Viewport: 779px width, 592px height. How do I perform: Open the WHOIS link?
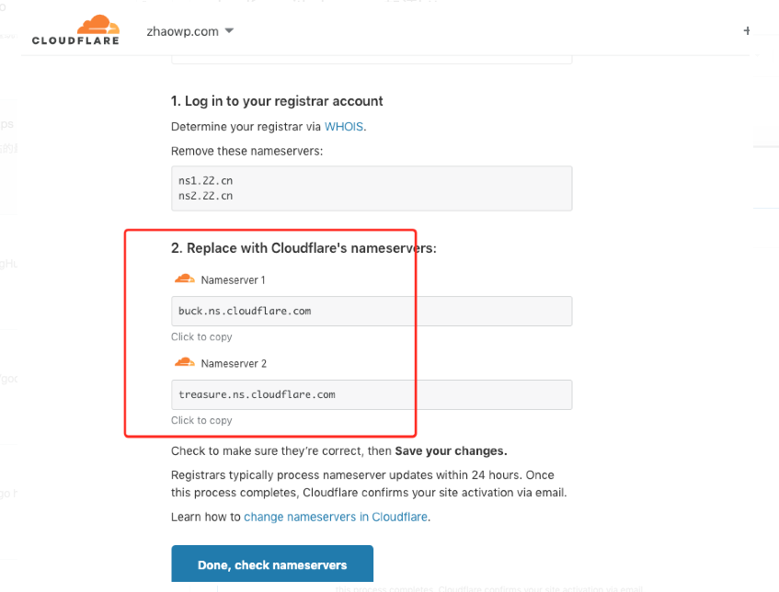pyautogui.click(x=344, y=127)
